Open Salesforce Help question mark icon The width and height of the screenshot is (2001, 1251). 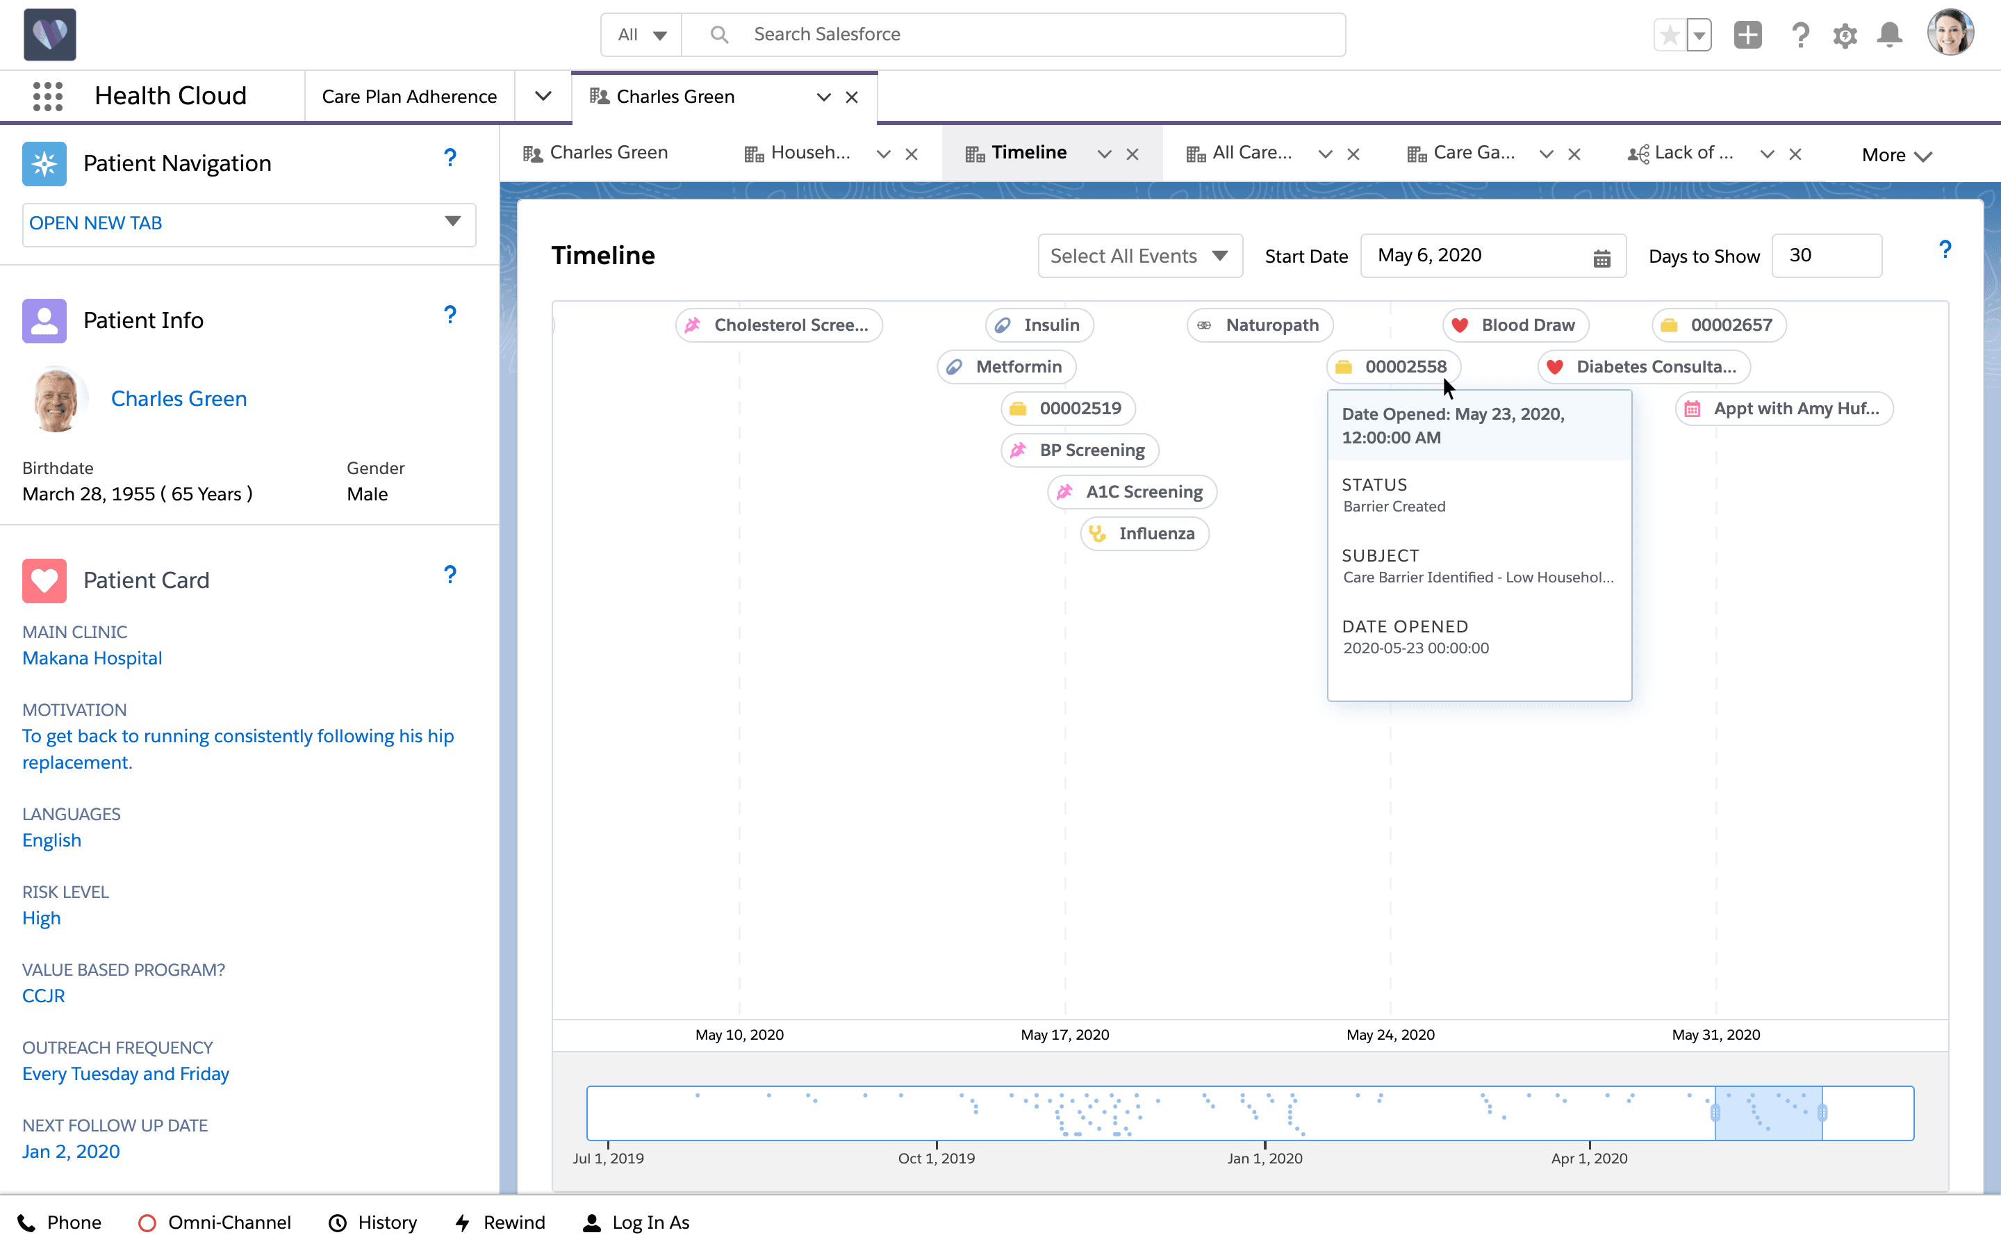(1801, 35)
